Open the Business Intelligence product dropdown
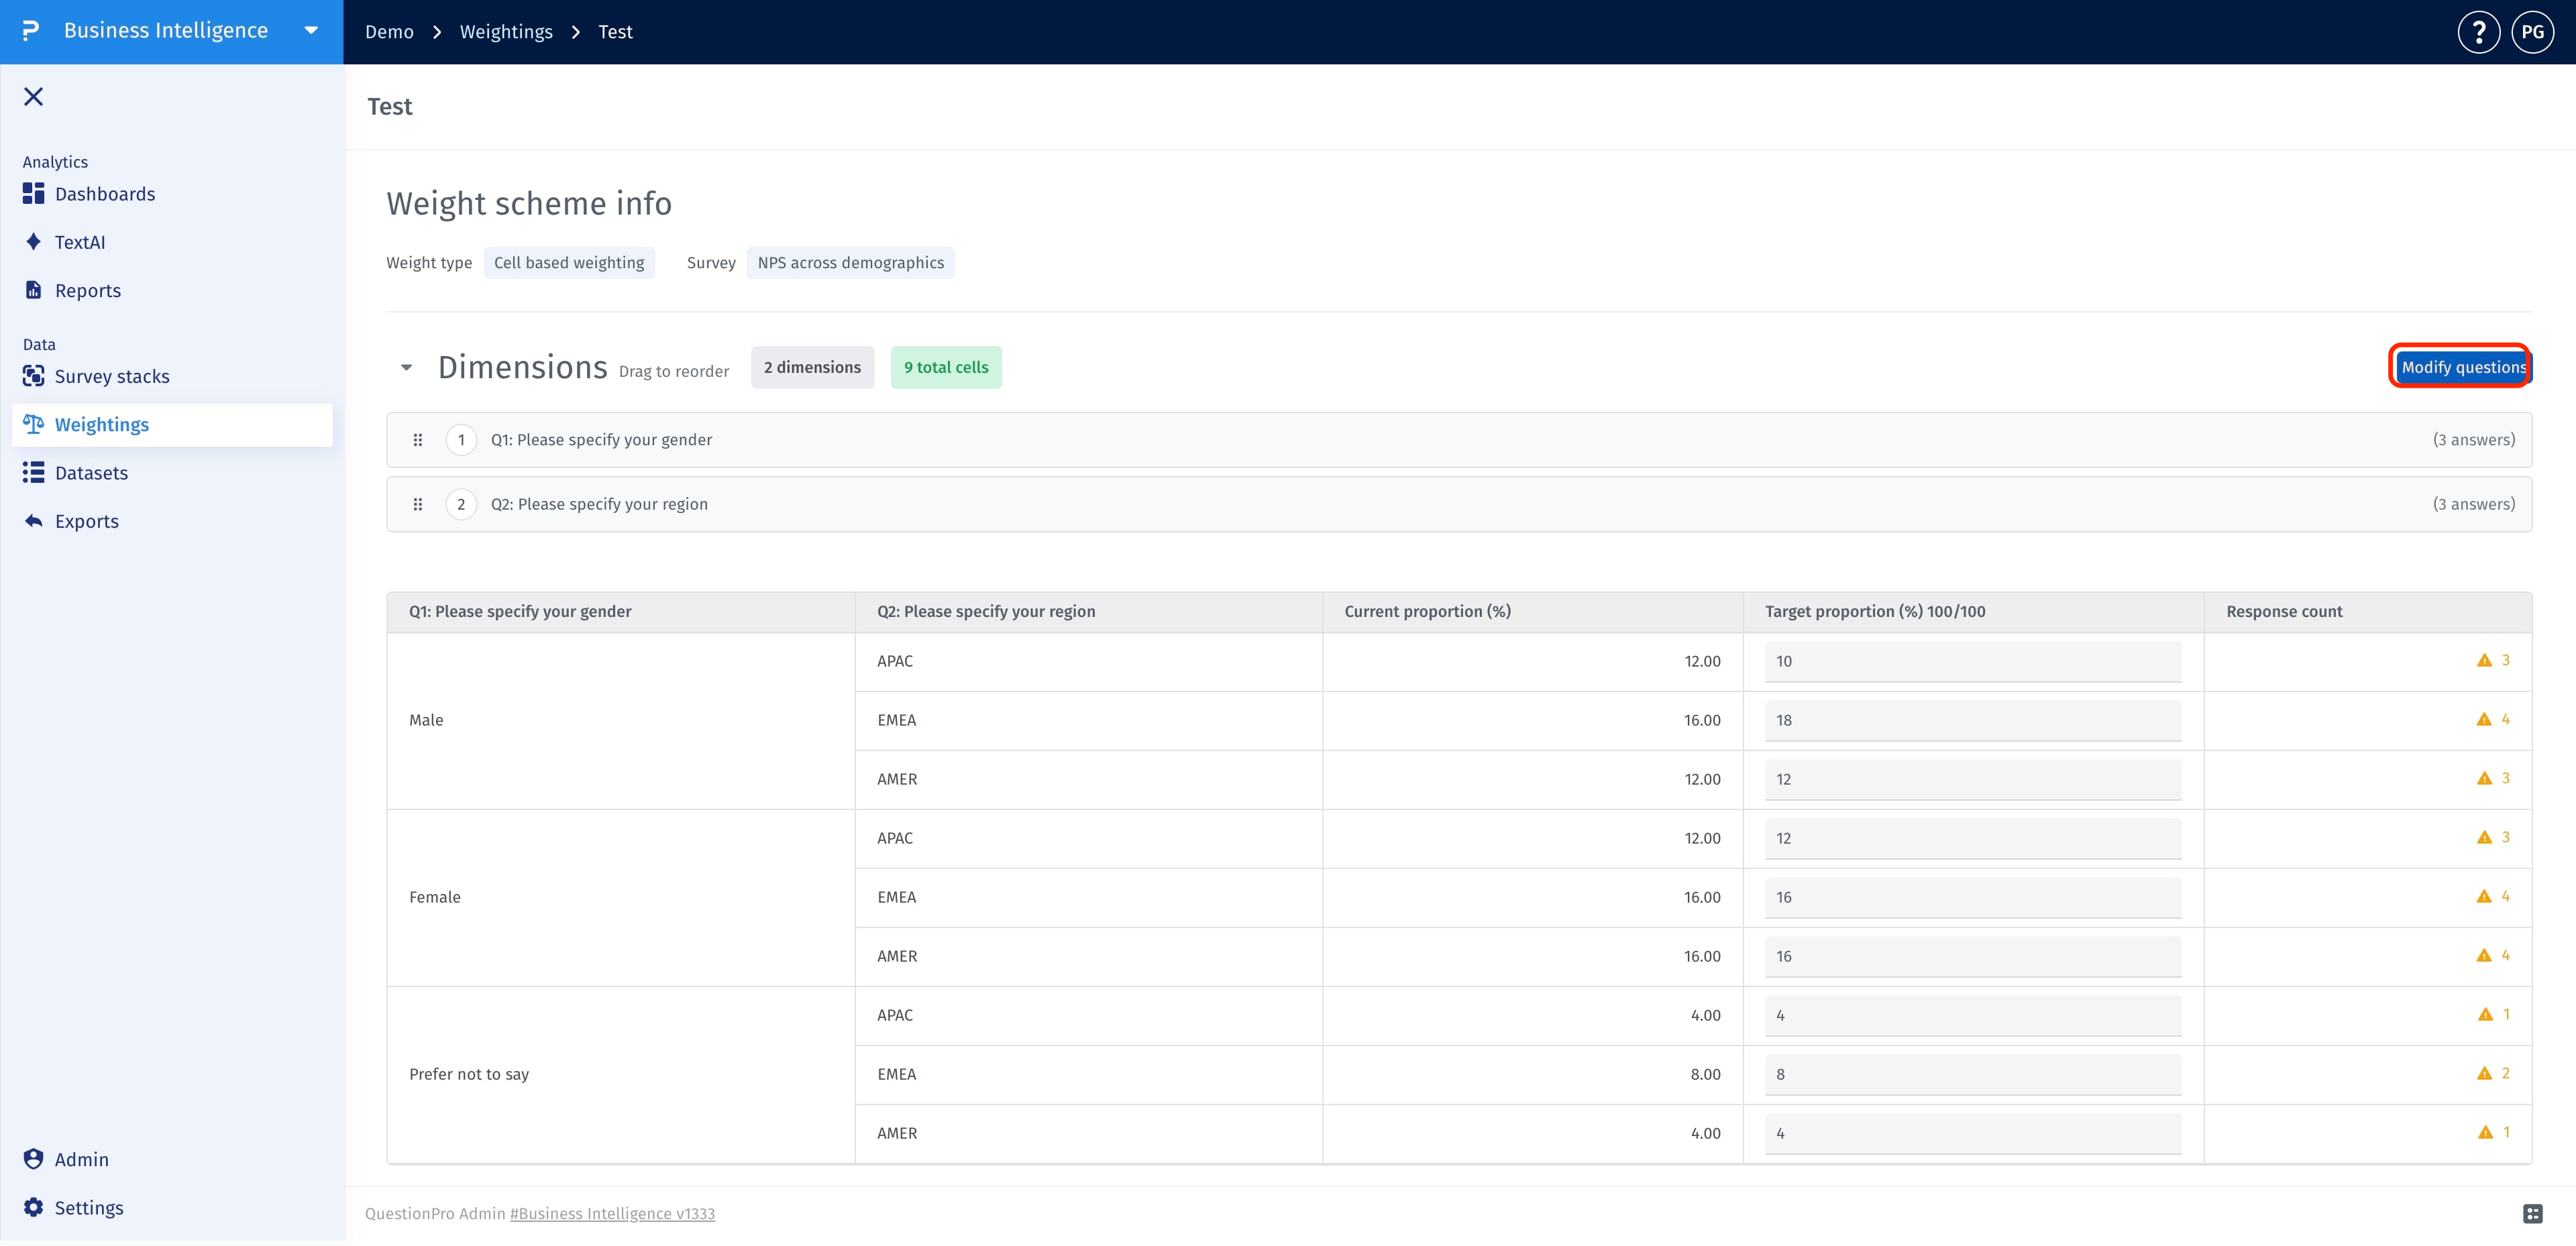Image resolution: width=2576 pixels, height=1246 pixels. (x=311, y=31)
